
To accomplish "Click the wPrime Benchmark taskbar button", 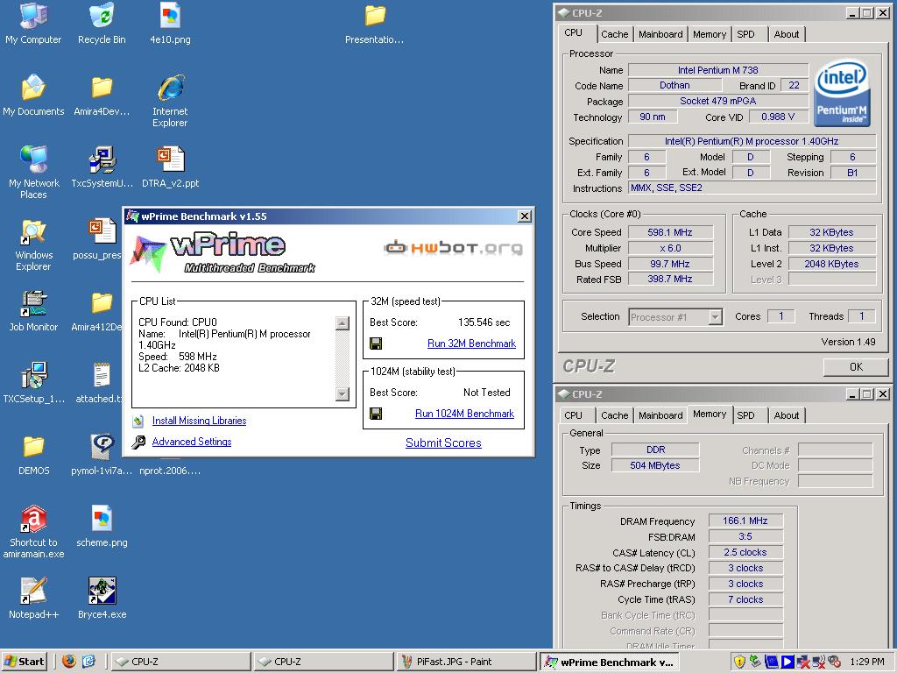I will [x=610, y=662].
